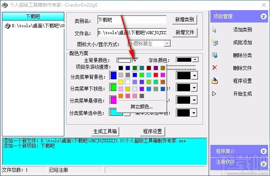Click the 开始生成 play triangle icon
Screen dimensions: 270x176
tap(214, 94)
